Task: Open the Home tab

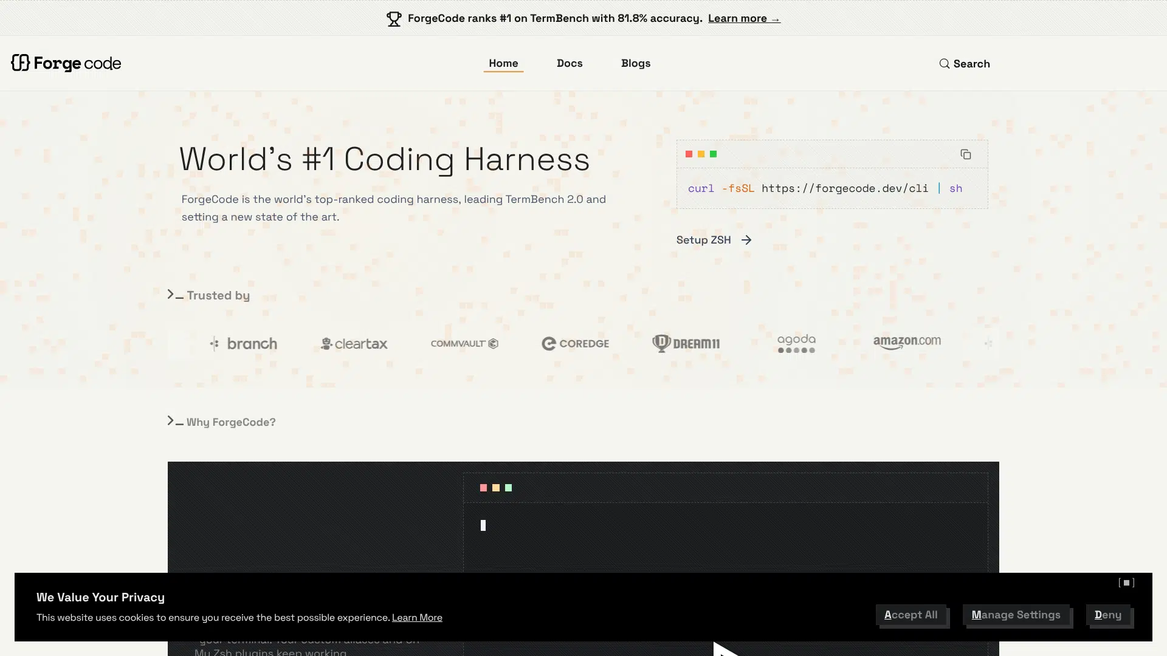Action: [x=503, y=63]
